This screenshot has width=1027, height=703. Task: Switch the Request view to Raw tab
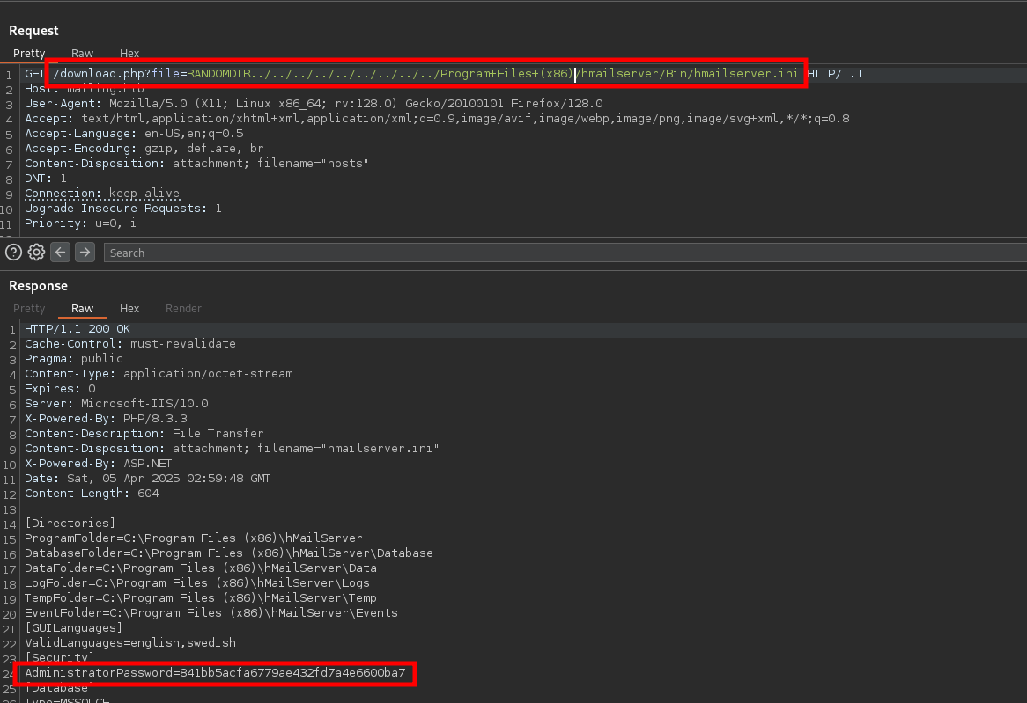click(x=83, y=54)
